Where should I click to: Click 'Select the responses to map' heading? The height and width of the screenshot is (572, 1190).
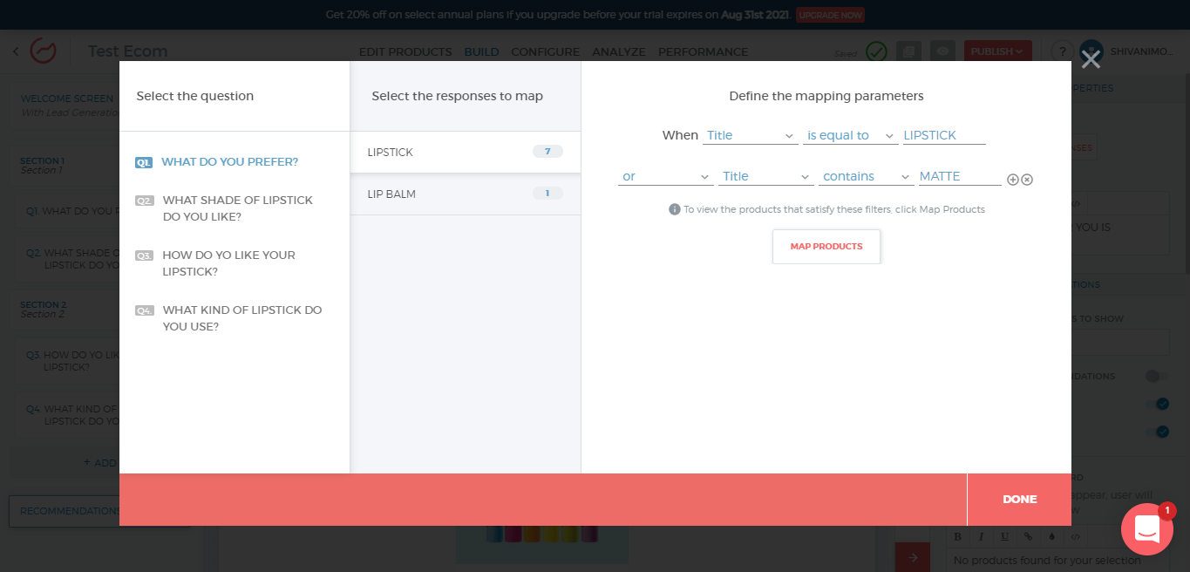point(457,96)
